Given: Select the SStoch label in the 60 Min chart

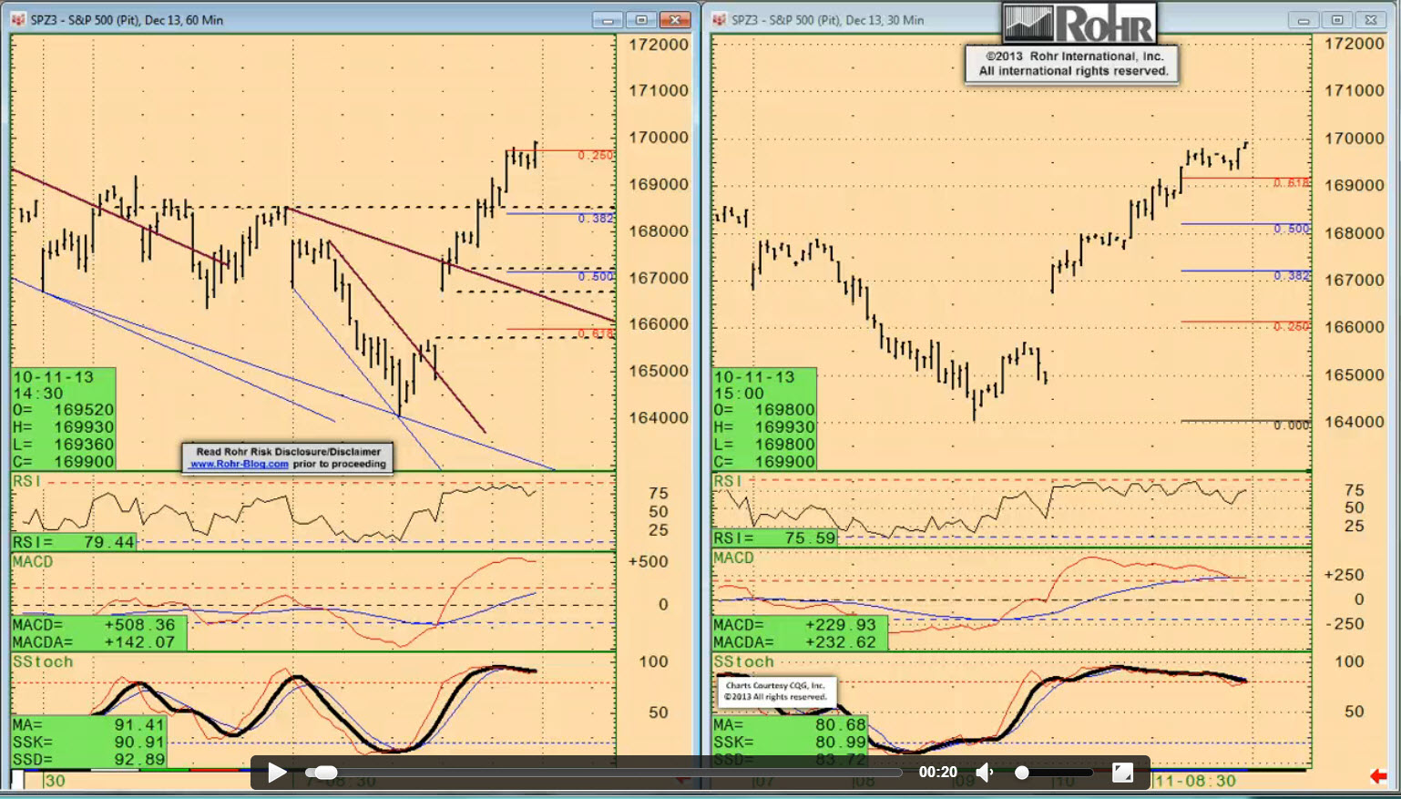Looking at the screenshot, I should (x=42, y=661).
